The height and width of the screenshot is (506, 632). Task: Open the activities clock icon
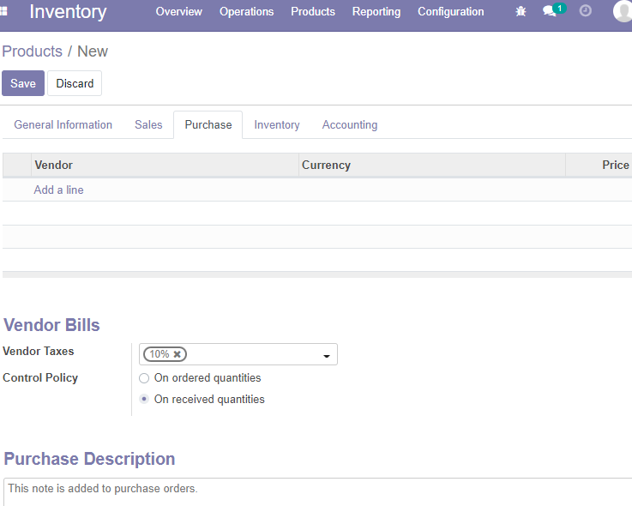point(585,11)
